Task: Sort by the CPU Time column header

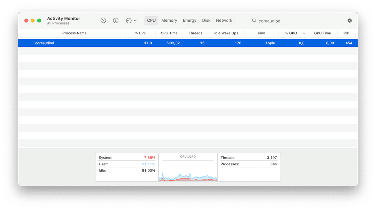Action: pos(169,33)
